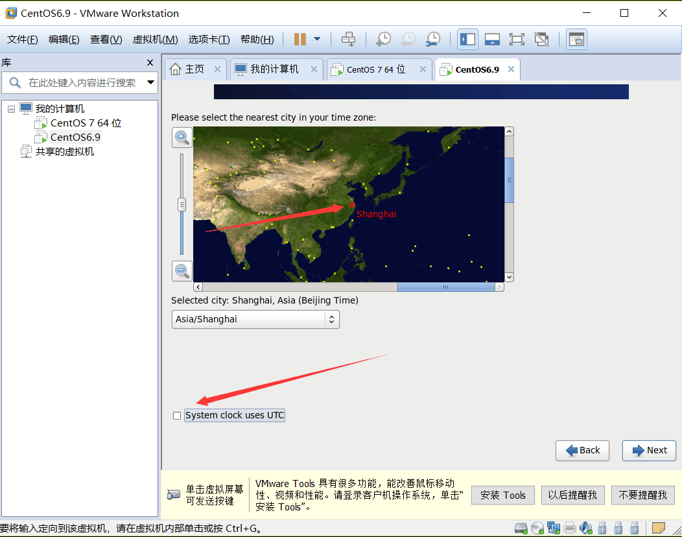This screenshot has width=682, height=537.
Task: Click the library search input field
Action: tap(82, 82)
